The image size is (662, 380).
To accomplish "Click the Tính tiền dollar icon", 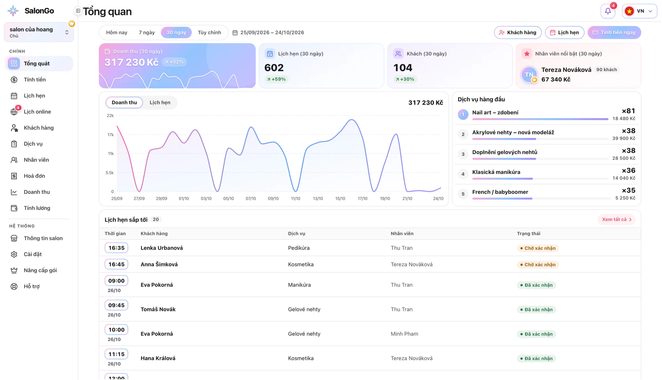I will click(x=14, y=80).
